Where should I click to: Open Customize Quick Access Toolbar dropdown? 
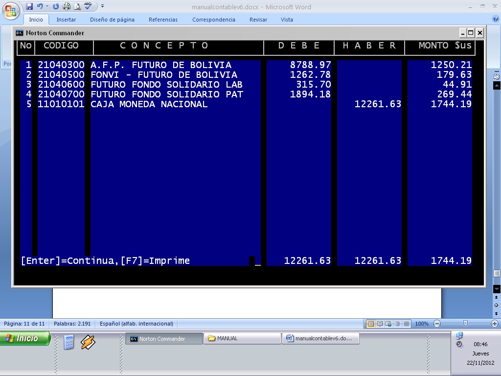tap(103, 6)
